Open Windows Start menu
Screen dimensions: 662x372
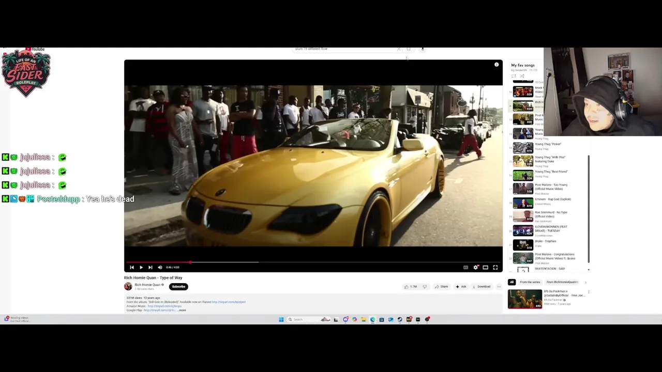point(281,319)
